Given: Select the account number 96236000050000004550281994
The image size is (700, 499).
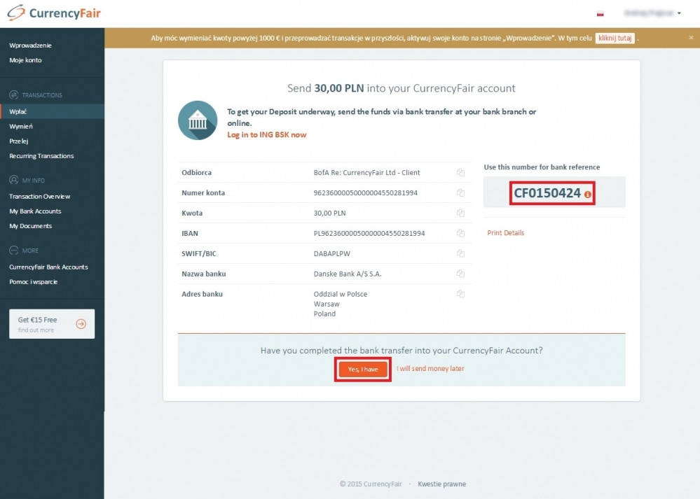Looking at the screenshot, I should [x=366, y=192].
